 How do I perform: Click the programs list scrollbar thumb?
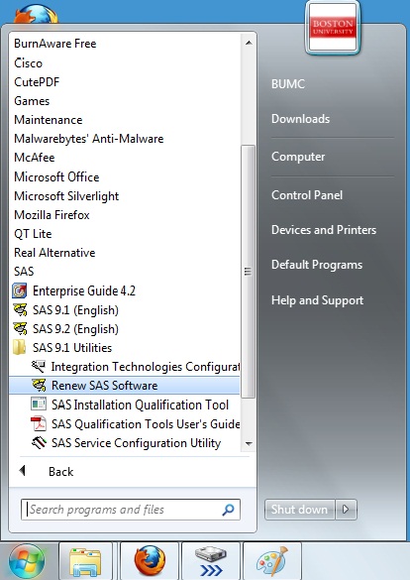248,272
